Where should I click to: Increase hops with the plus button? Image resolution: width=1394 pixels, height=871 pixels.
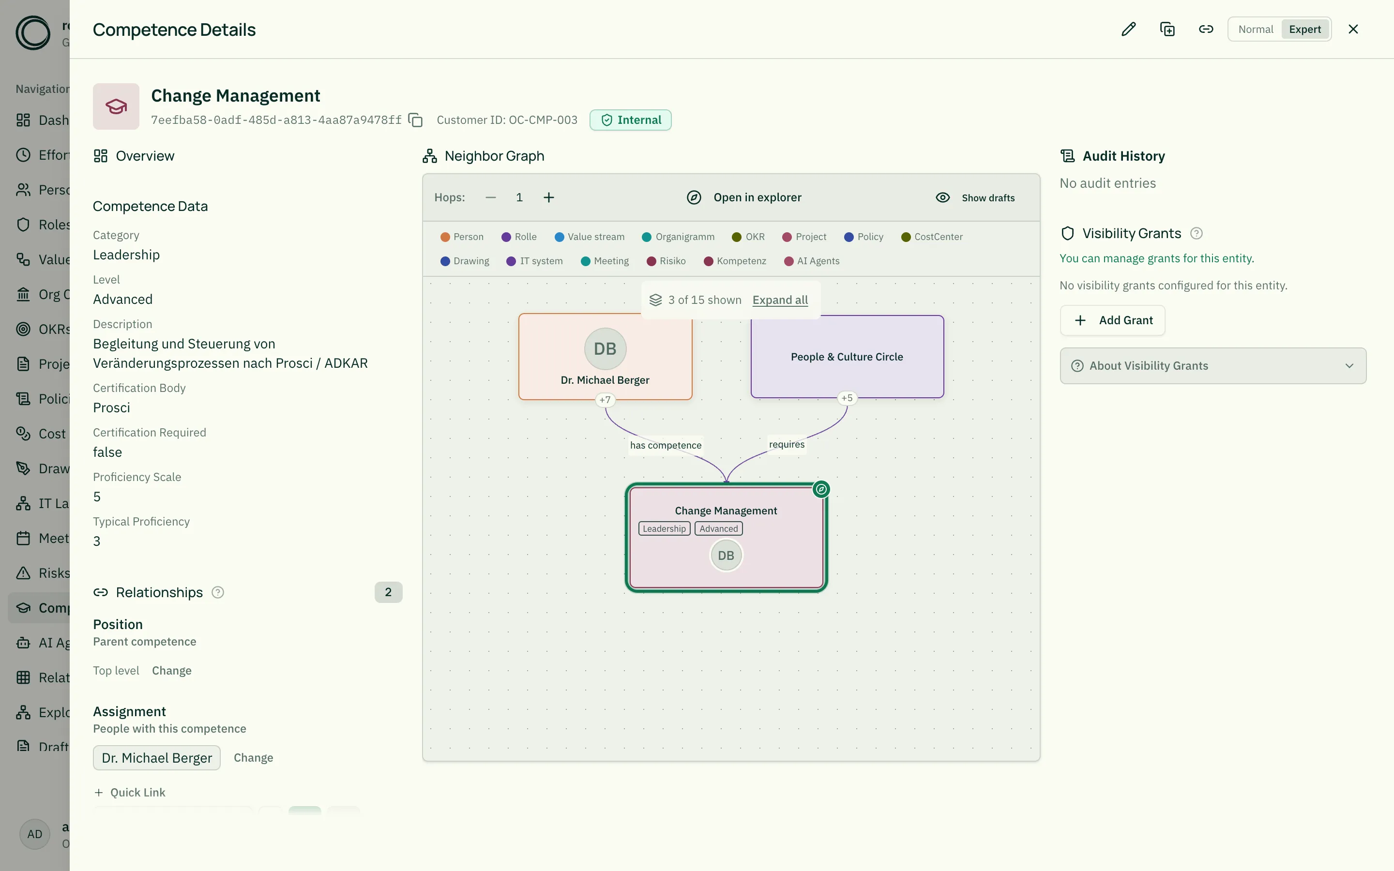coord(549,197)
